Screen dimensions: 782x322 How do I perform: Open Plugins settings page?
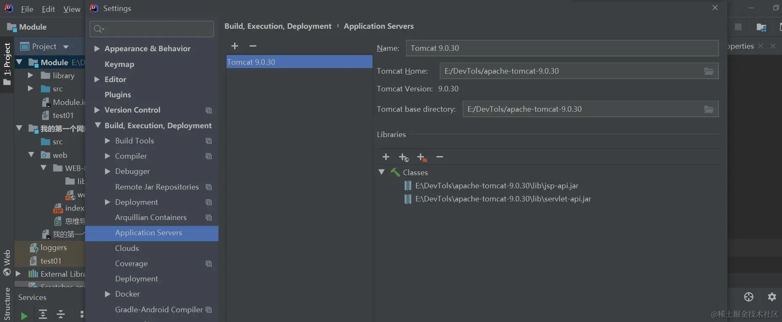tap(118, 95)
